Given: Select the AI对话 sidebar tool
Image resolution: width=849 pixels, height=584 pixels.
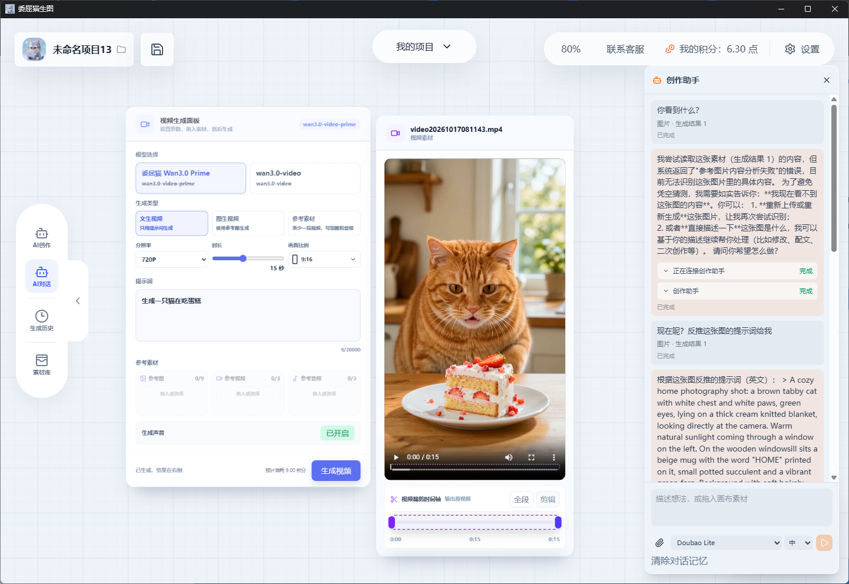Looking at the screenshot, I should 42,276.
